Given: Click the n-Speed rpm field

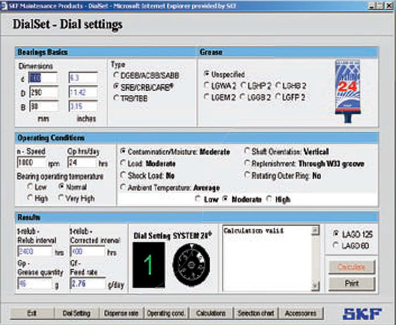Looking at the screenshot, I should 31,162.
